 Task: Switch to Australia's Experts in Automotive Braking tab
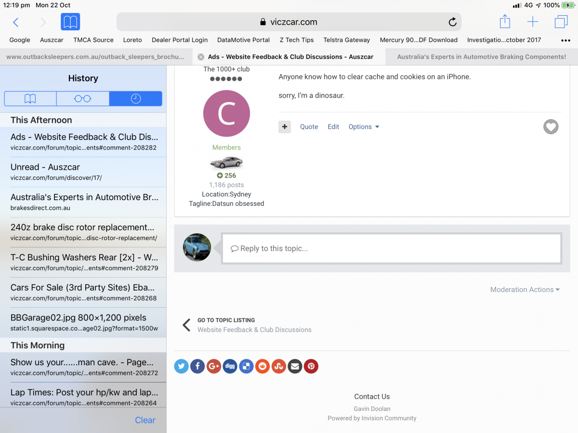(x=481, y=57)
